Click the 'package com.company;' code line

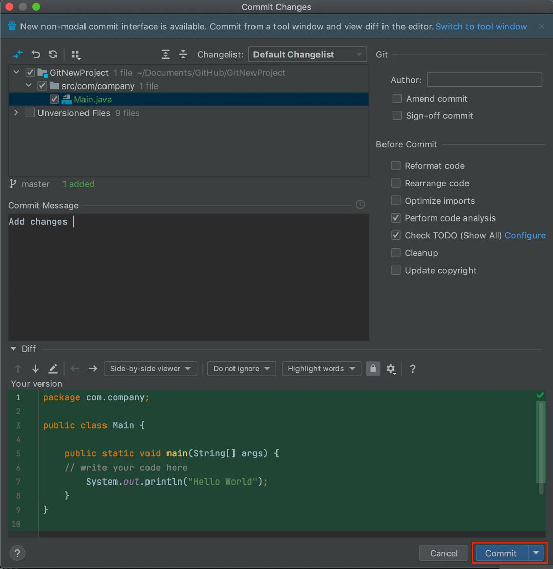[x=96, y=398]
